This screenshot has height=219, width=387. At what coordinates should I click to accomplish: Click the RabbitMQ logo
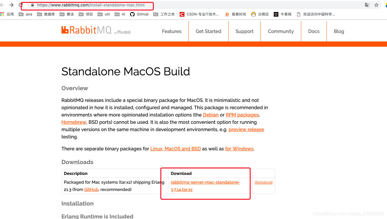click(x=96, y=30)
